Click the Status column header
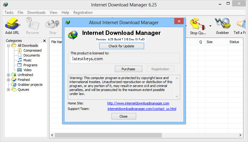The width and height of the screenshot is (248, 142). point(235,42)
